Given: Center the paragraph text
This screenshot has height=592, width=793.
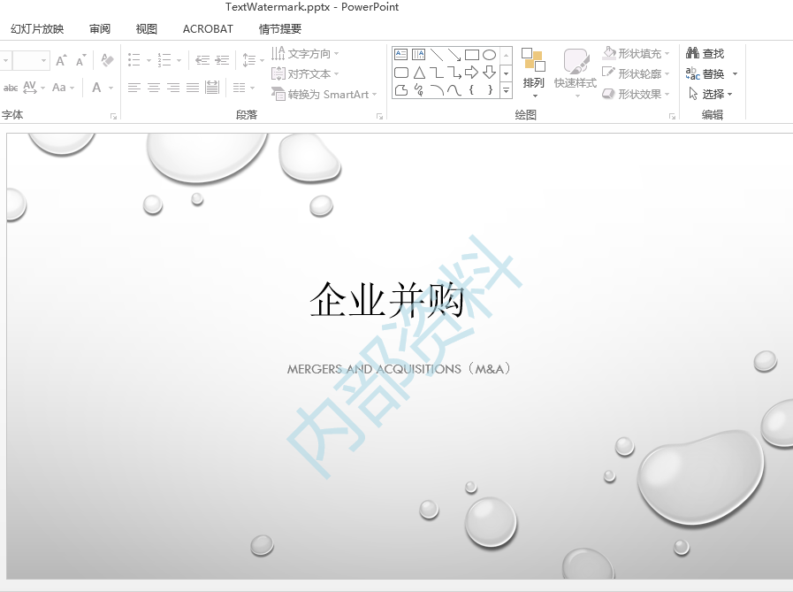Looking at the screenshot, I should [154, 88].
